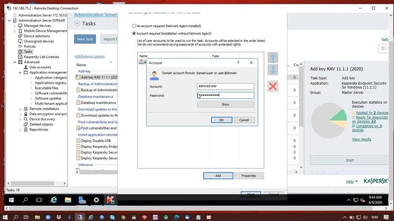Expand the Repositories node
Screen dimensions: 394x221
coord(20,130)
